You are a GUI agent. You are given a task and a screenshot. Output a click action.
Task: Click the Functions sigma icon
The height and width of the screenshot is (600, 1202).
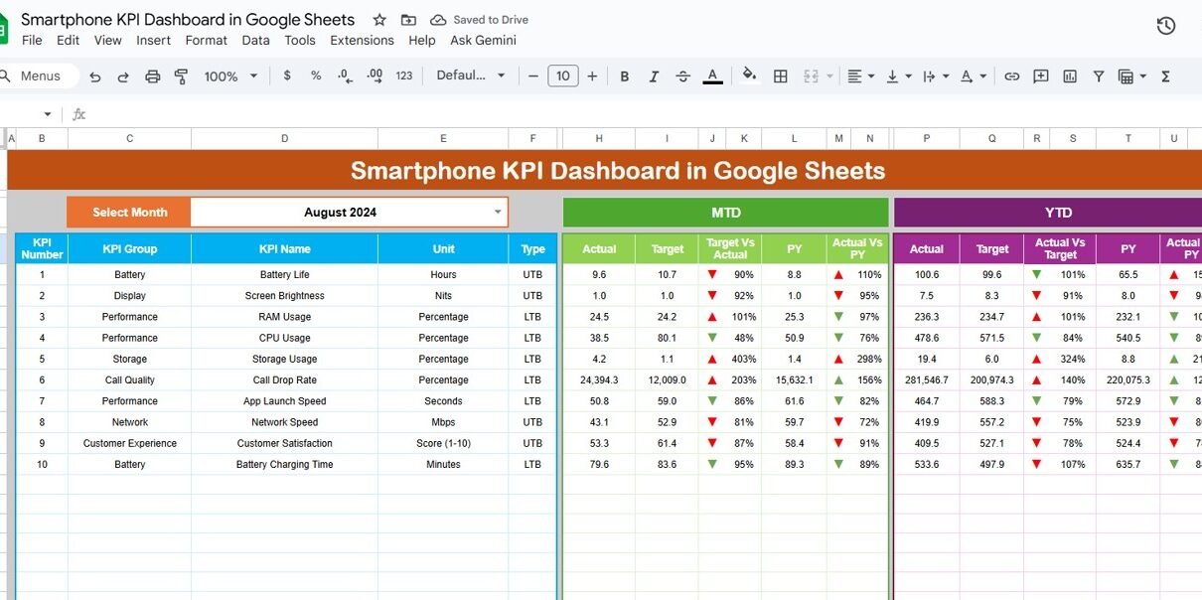coord(1165,76)
